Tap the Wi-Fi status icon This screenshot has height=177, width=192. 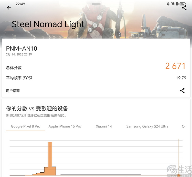[x=173, y=4]
